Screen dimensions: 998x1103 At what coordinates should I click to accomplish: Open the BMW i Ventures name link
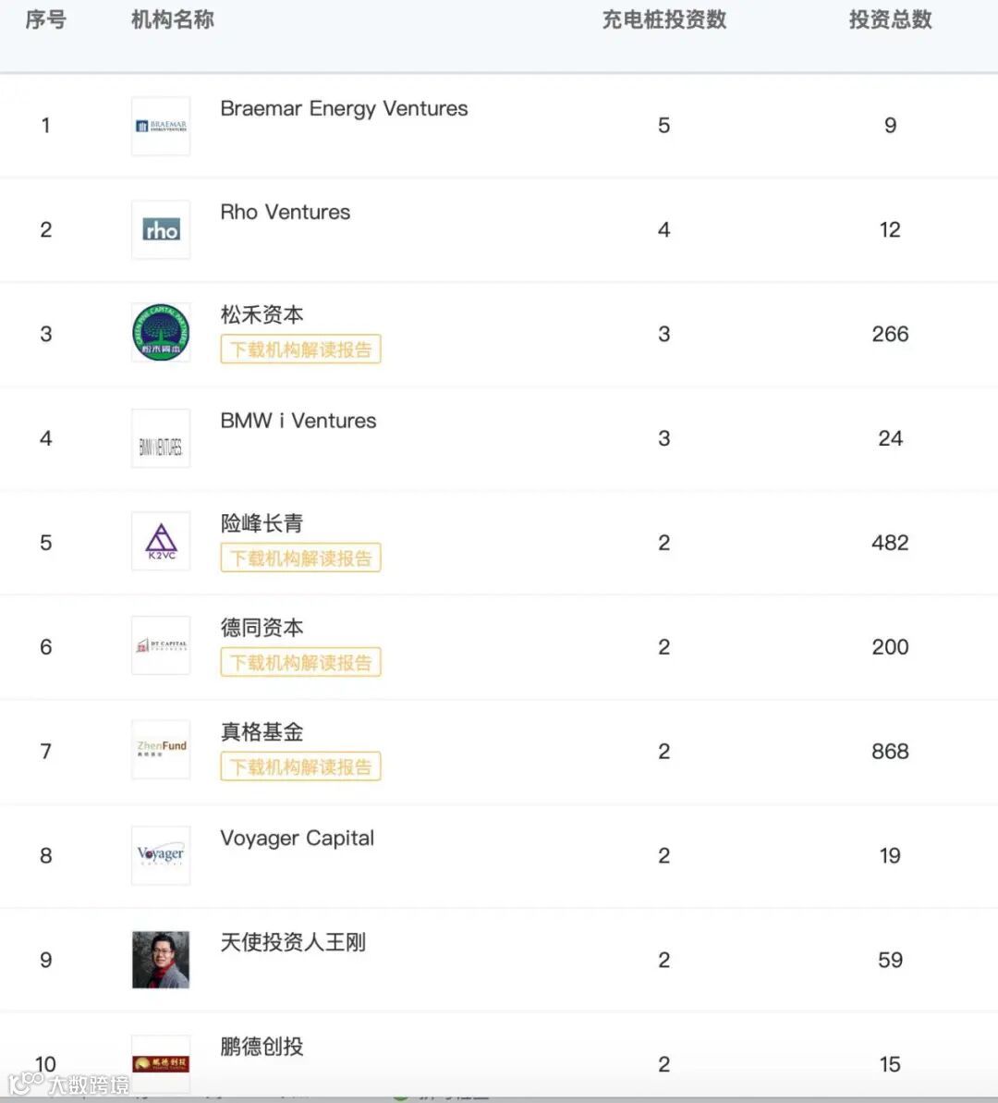coord(298,421)
